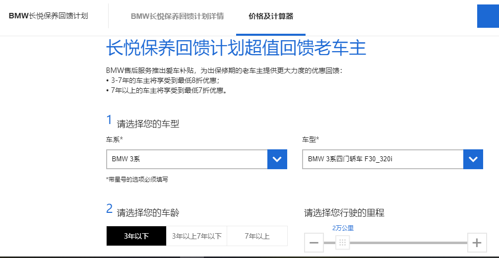This screenshot has height=258, width=499.
Task: Choose the 3年以上7年以下 car age option
Action: (196, 236)
